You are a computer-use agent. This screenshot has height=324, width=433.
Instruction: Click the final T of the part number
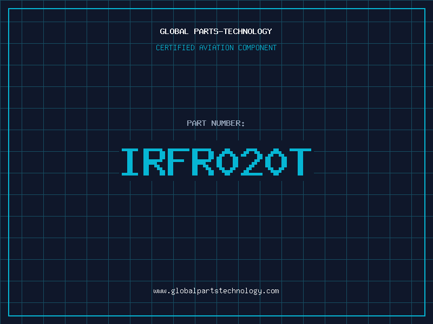pos(300,162)
